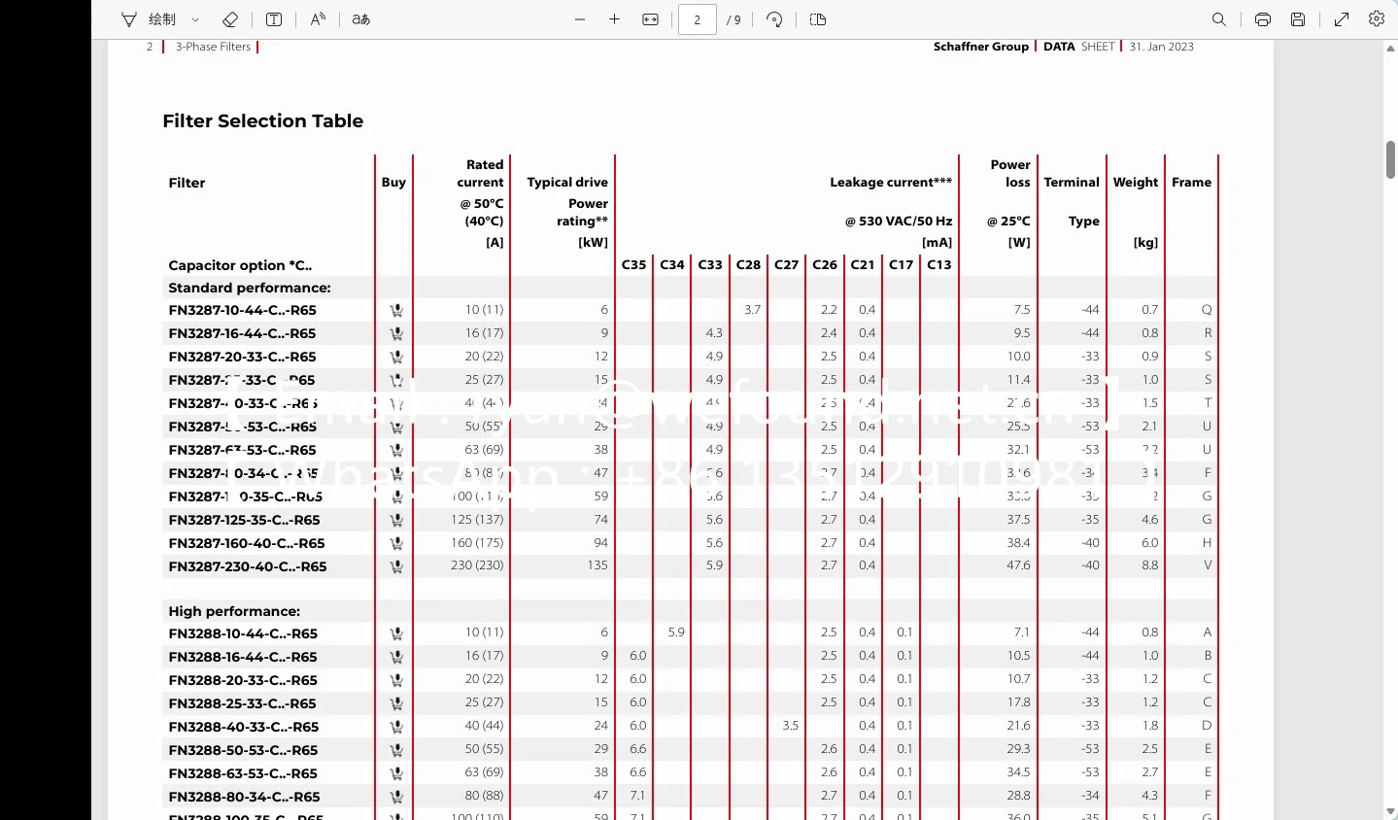The height and width of the screenshot is (820, 1398).
Task: Open the draw tool options dropdown arrow
Action: pos(195,19)
